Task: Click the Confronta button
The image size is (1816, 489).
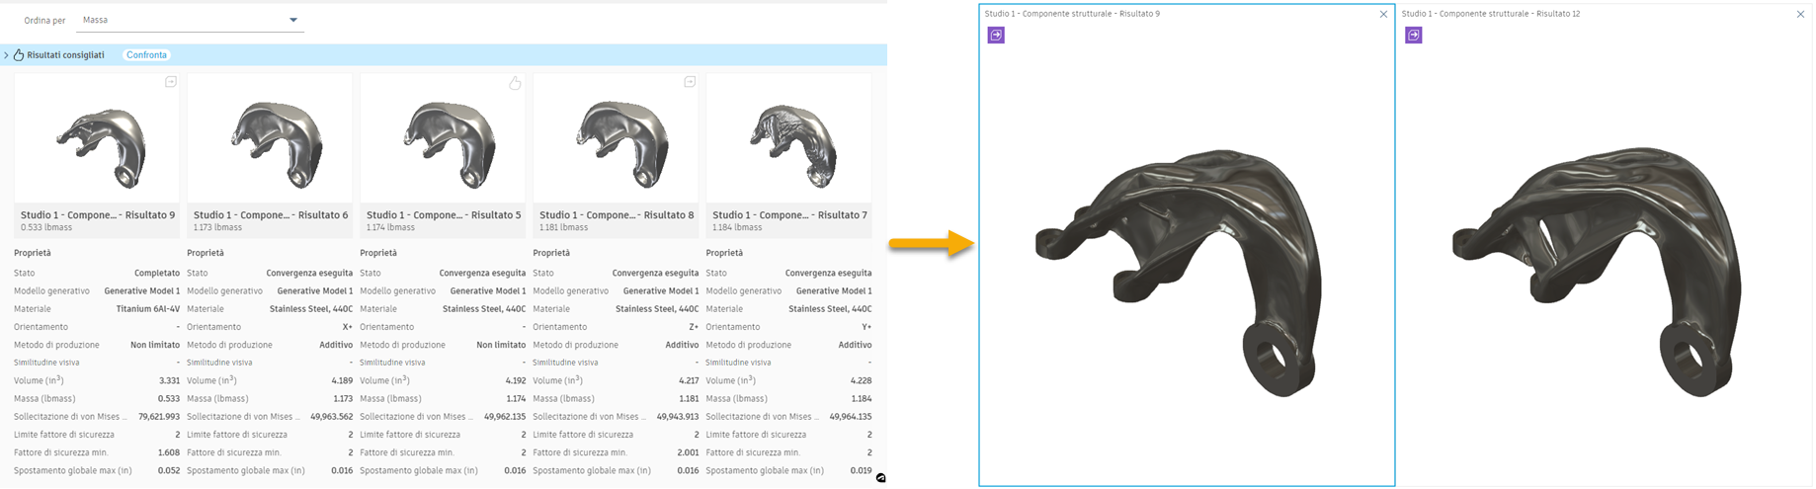Action: (x=146, y=55)
